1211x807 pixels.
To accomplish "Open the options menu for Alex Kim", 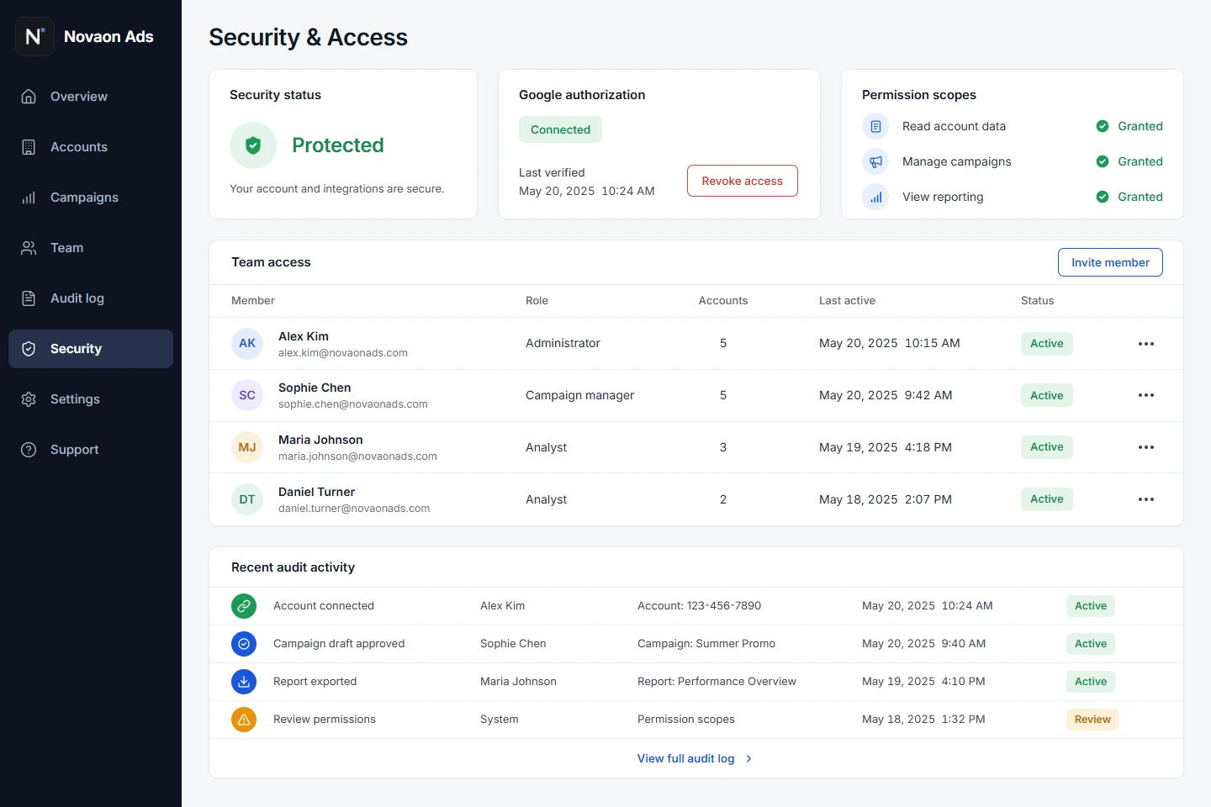I will 1146,344.
